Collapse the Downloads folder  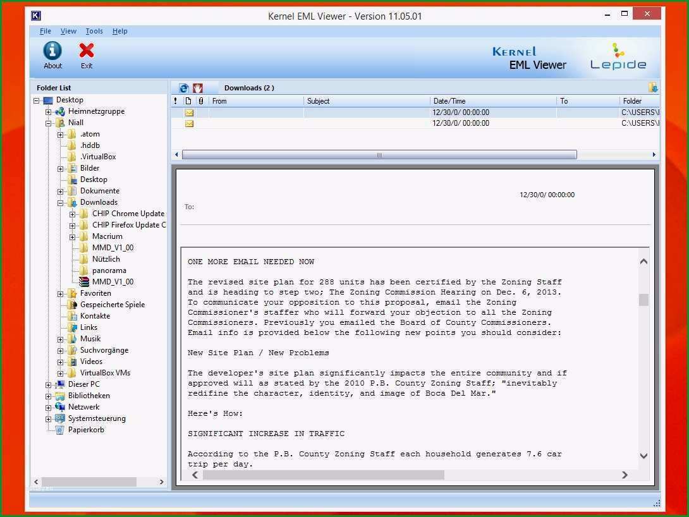tap(60, 203)
